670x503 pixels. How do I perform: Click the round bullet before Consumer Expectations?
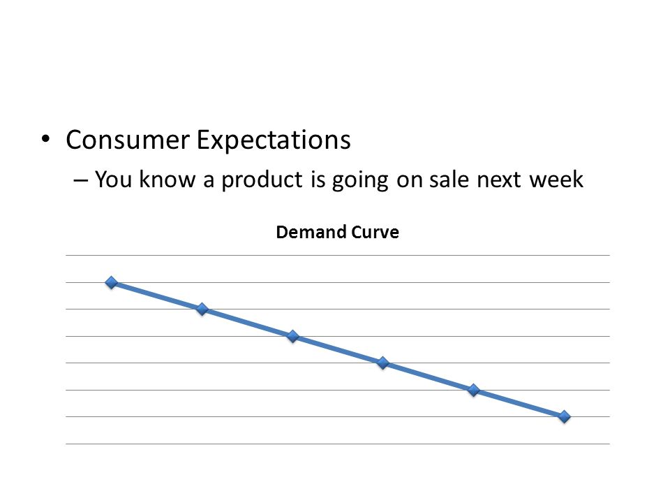[x=46, y=139]
